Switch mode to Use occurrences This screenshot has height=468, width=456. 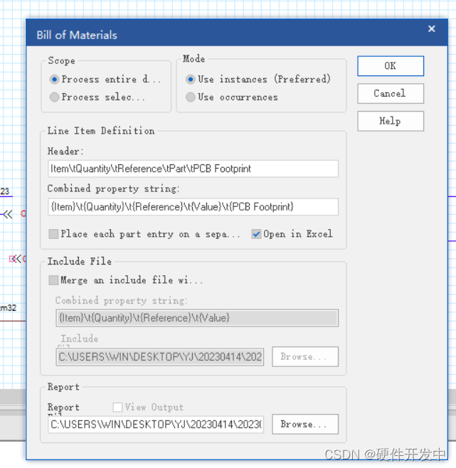click(x=191, y=97)
